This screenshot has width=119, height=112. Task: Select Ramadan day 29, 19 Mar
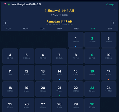coord(76,105)
